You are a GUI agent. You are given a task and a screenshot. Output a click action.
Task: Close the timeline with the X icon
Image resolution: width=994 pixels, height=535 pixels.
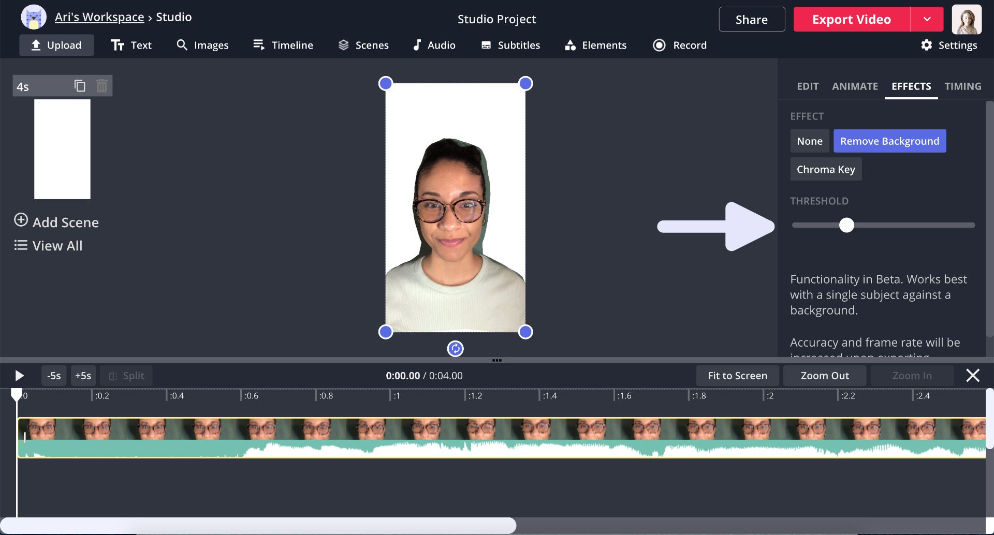click(972, 376)
